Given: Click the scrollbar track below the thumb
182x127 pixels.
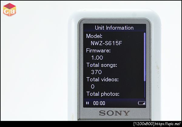Looking at the screenshot, I should (x=145, y=89).
